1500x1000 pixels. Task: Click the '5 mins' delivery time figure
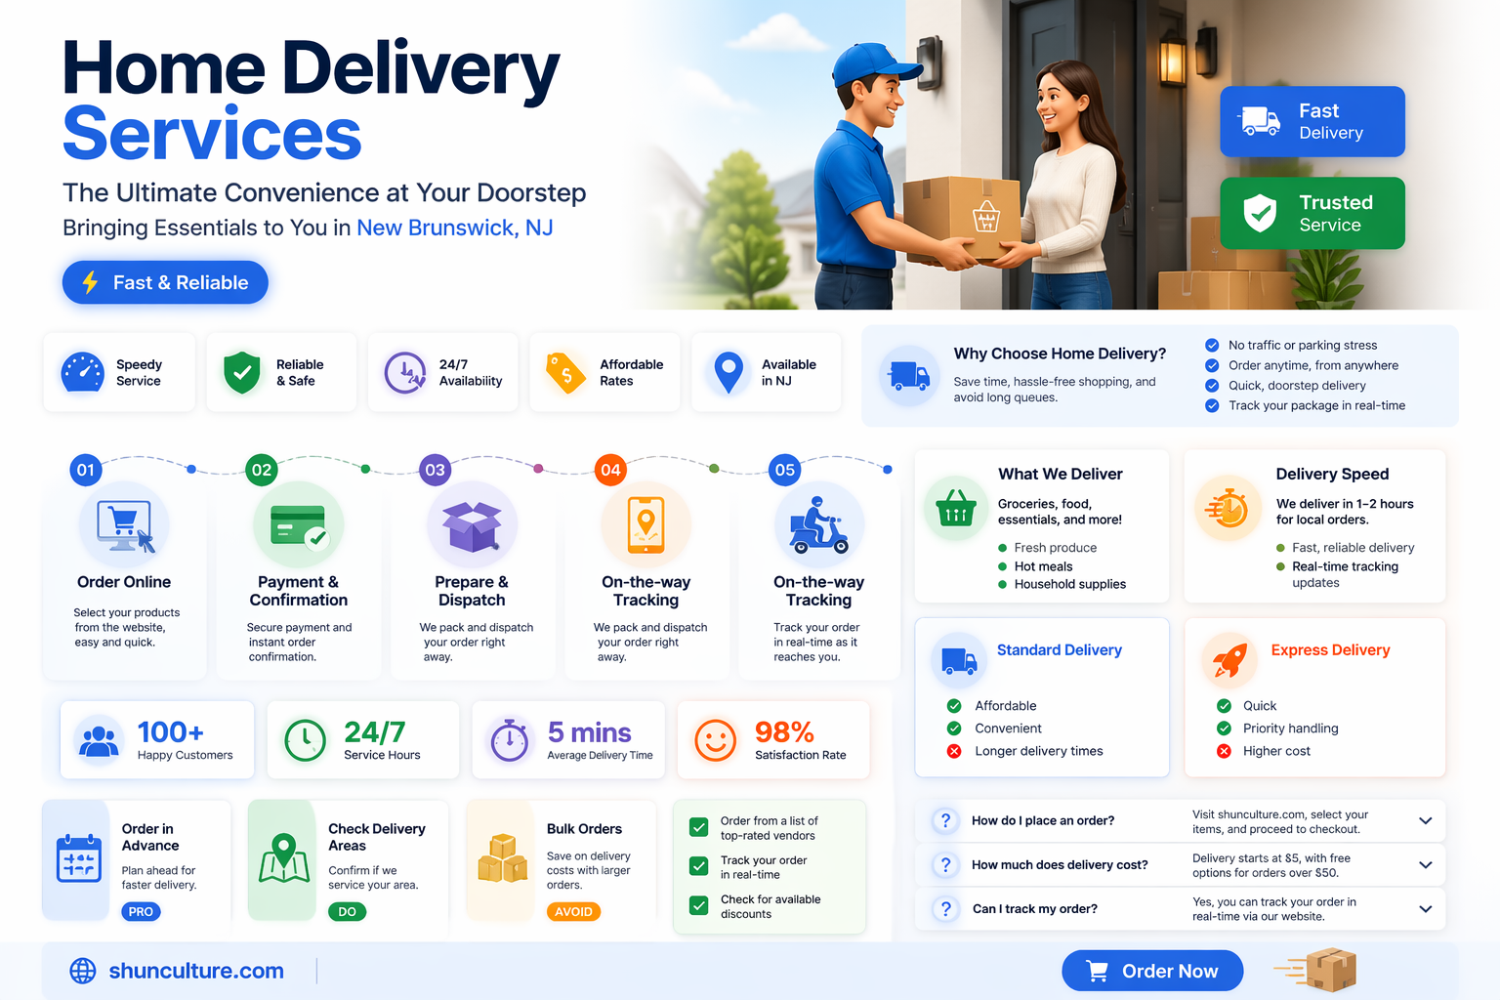tap(589, 731)
